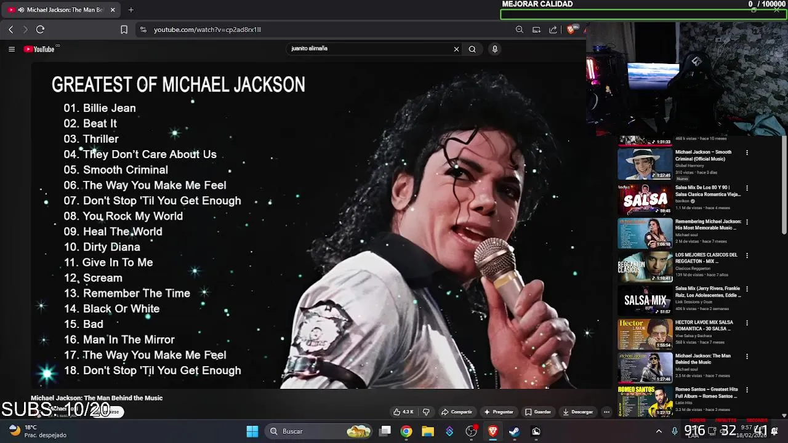Open Remembering Michael Jackson video title
Image resolution: width=788 pixels, height=443 pixels.
(708, 225)
